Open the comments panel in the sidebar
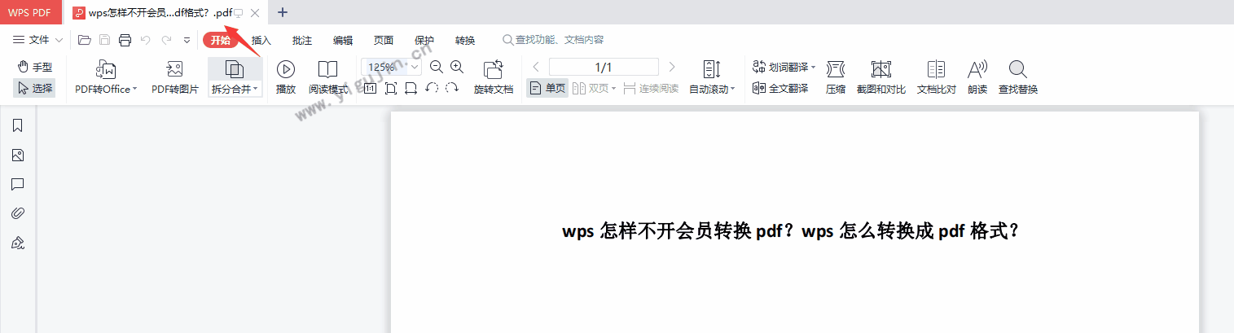Image resolution: width=1234 pixels, height=333 pixels. click(x=18, y=184)
